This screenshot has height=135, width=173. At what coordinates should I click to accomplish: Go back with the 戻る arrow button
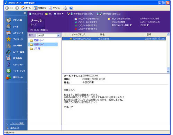[9, 8]
